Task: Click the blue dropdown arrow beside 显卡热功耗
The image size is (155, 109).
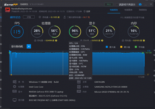Action: (29, 47)
